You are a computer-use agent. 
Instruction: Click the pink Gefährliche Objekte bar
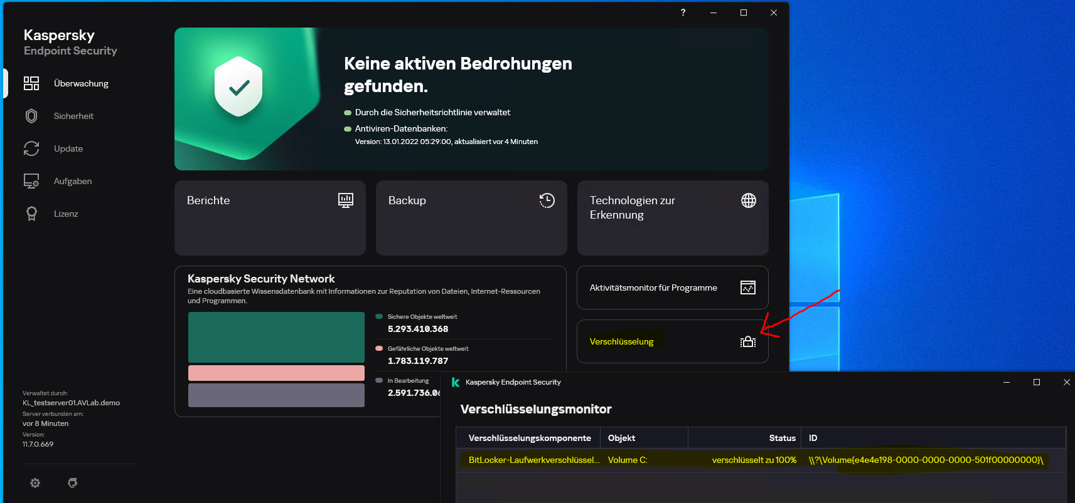coord(276,373)
